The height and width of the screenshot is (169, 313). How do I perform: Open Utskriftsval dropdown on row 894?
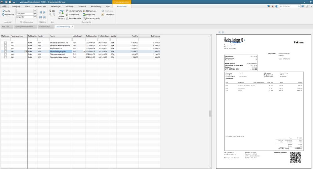click(x=84, y=51)
